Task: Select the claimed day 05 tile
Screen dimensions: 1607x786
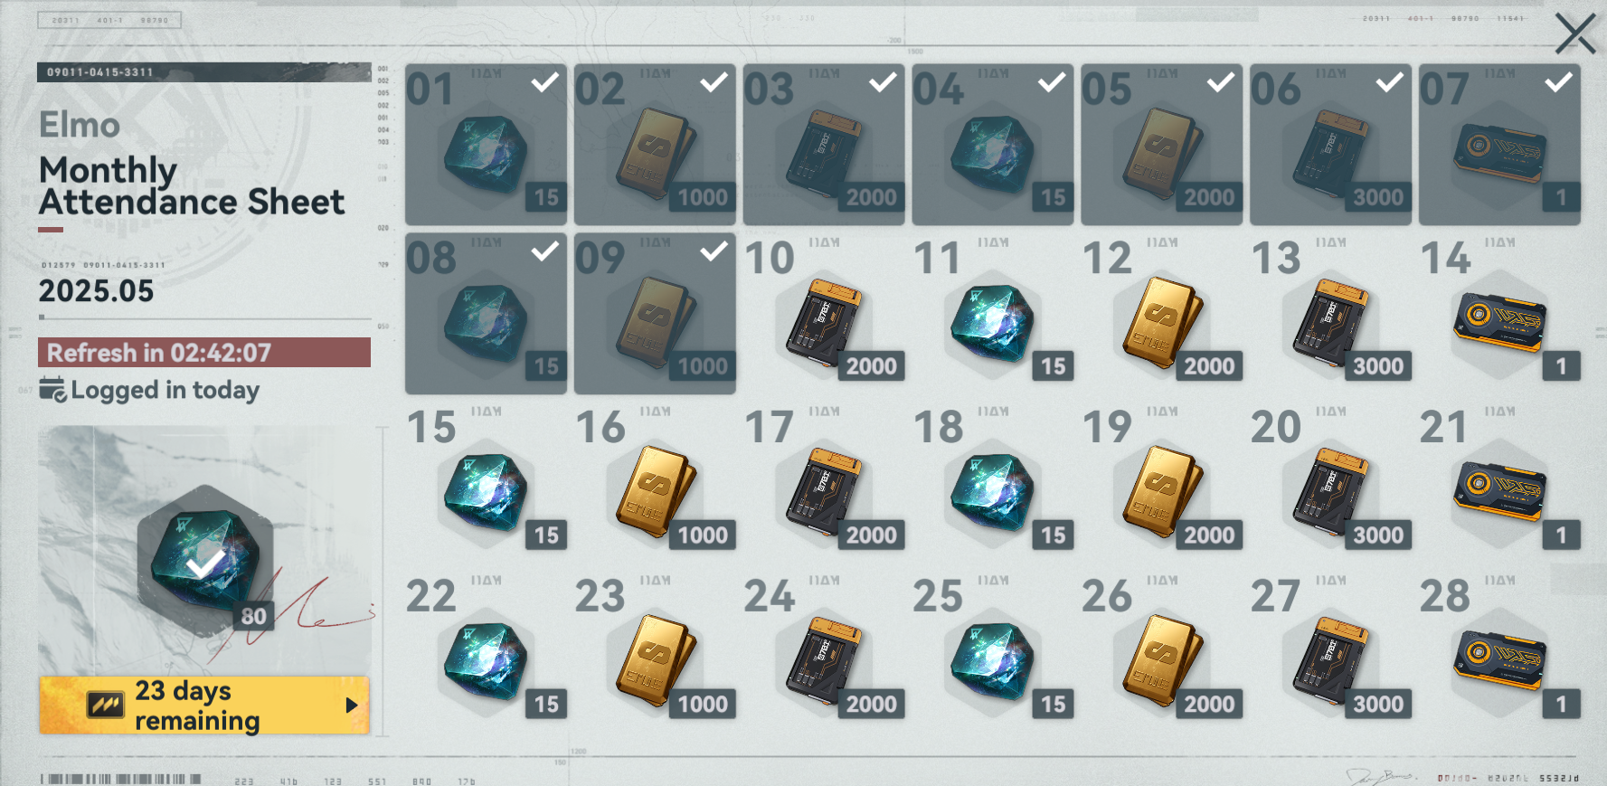Action: [1161, 145]
